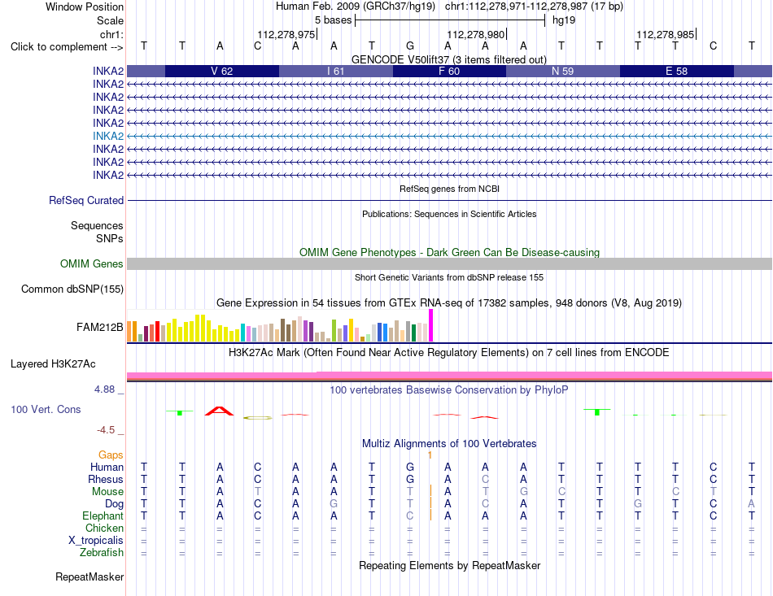Click the FAM212B expression label
Image resolution: width=773 pixels, height=596 pixels.
tap(99, 327)
